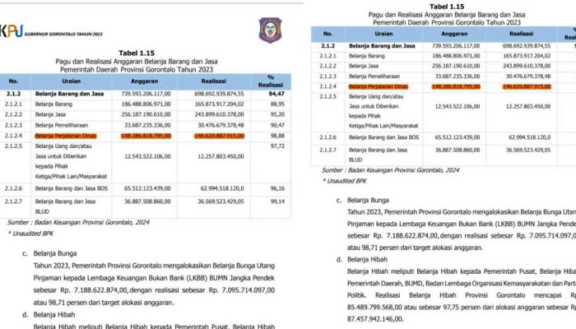
Task: Select percentage value 95,20
Action: point(277,114)
